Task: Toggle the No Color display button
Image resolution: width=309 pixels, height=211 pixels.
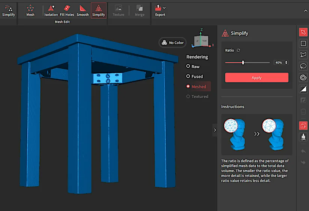Action: [172, 43]
